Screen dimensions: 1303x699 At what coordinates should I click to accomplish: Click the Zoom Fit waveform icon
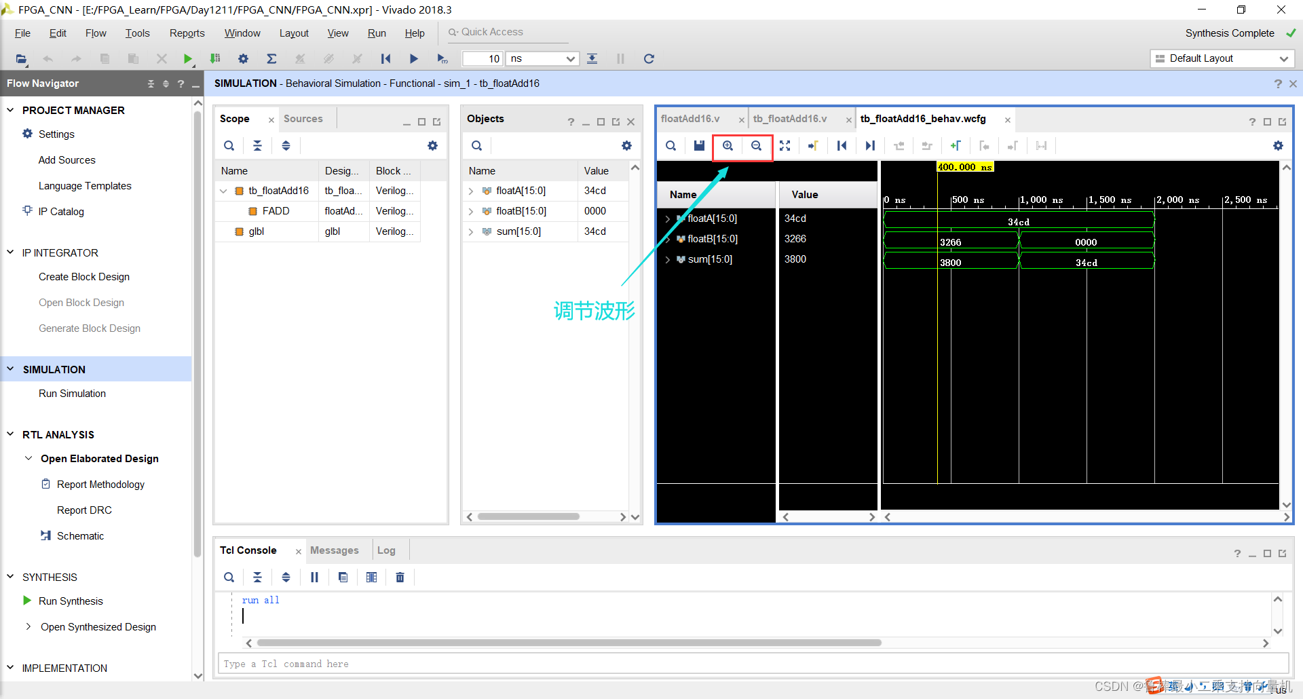point(785,146)
